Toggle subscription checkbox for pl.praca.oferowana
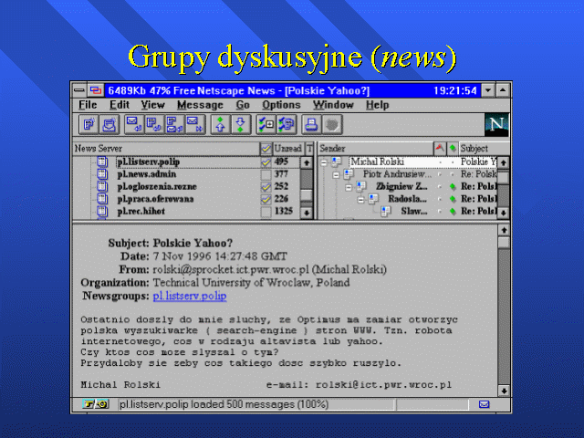This screenshot has width=584, height=438. point(266,199)
